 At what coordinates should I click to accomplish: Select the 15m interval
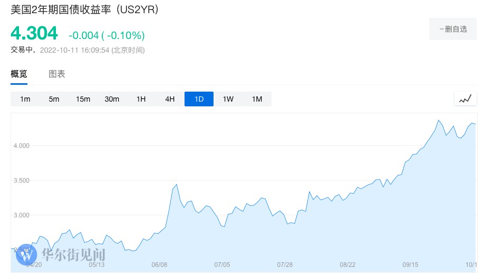click(83, 99)
